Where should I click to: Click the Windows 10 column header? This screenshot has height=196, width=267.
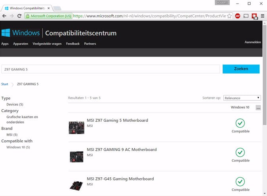[240, 107]
